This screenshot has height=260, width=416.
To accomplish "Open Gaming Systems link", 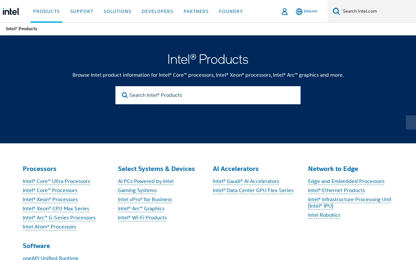I will click(x=137, y=190).
